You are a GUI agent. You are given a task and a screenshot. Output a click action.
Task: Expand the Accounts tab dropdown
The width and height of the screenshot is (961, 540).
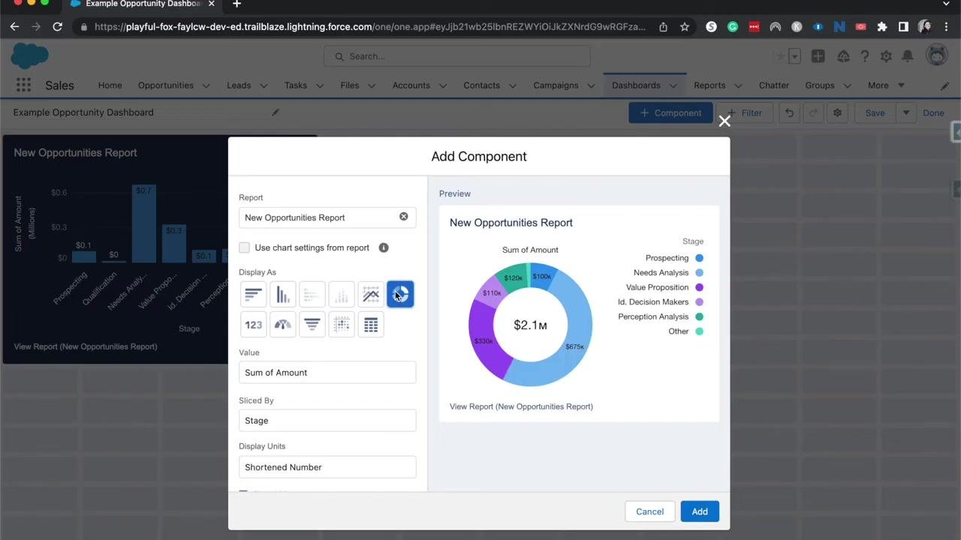443,85
